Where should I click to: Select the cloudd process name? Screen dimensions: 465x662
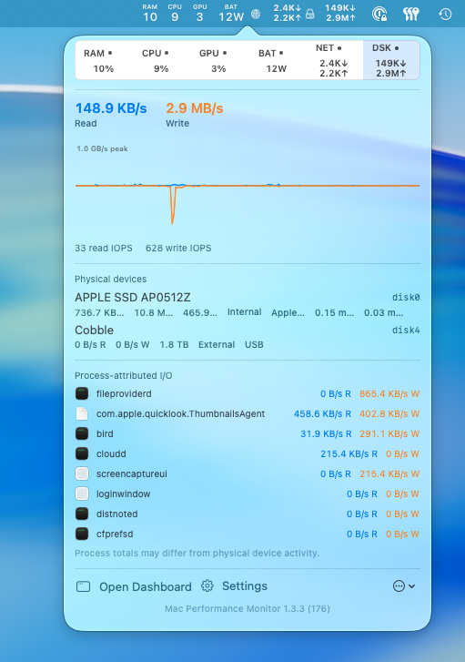pyautogui.click(x=111, y=453)
